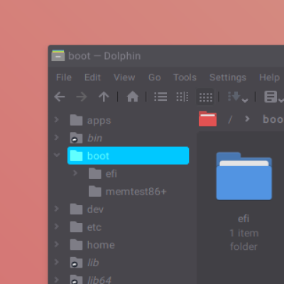The width and height of the screenshot is (284, 284).
Task: Open the File menu
Action: (64, 77)
